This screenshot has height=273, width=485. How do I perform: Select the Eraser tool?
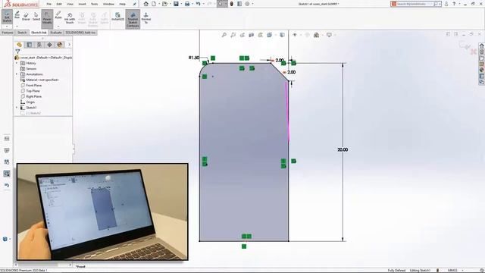coord(26,16)
